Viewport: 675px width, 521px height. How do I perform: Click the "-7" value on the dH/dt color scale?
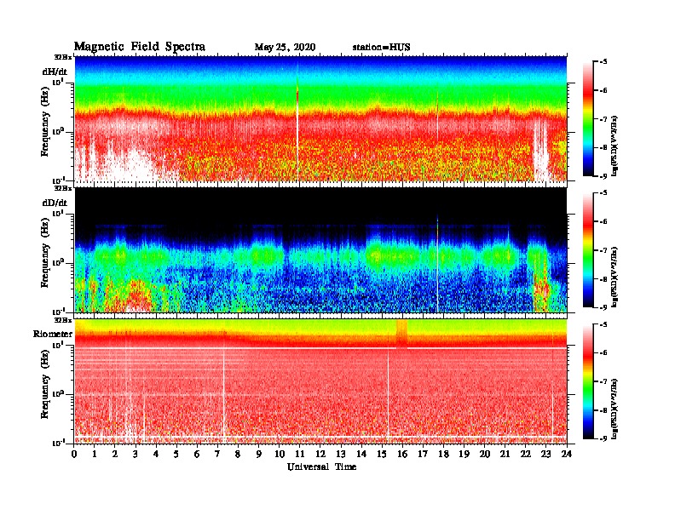point(603,119)
